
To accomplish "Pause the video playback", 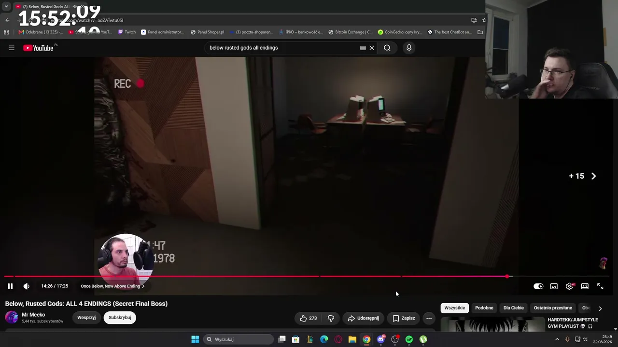I will click(10, 286).
